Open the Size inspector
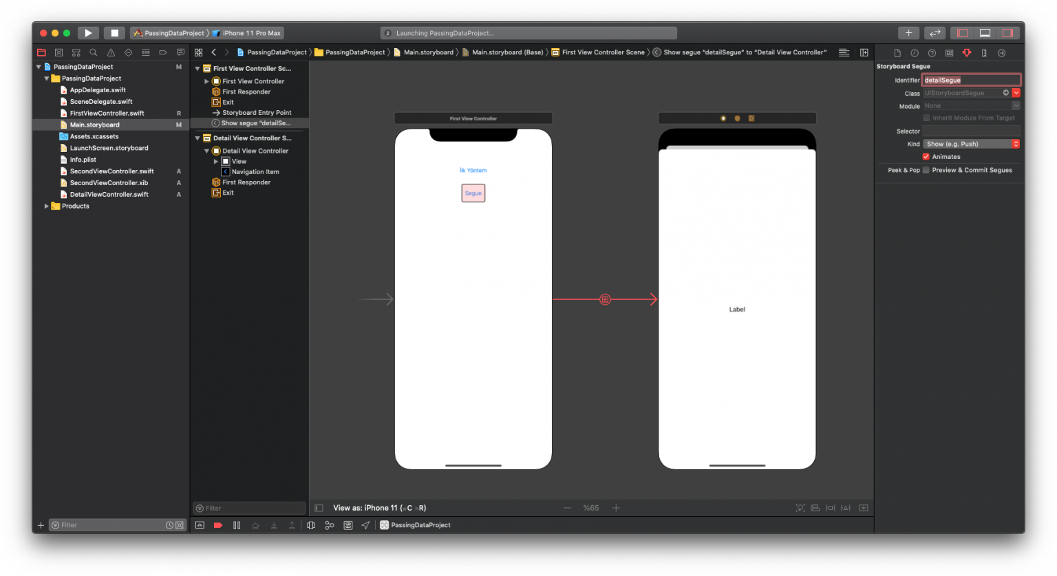Image resolution: width=1057 pixels, height=576 pixels. coord(984,52)
